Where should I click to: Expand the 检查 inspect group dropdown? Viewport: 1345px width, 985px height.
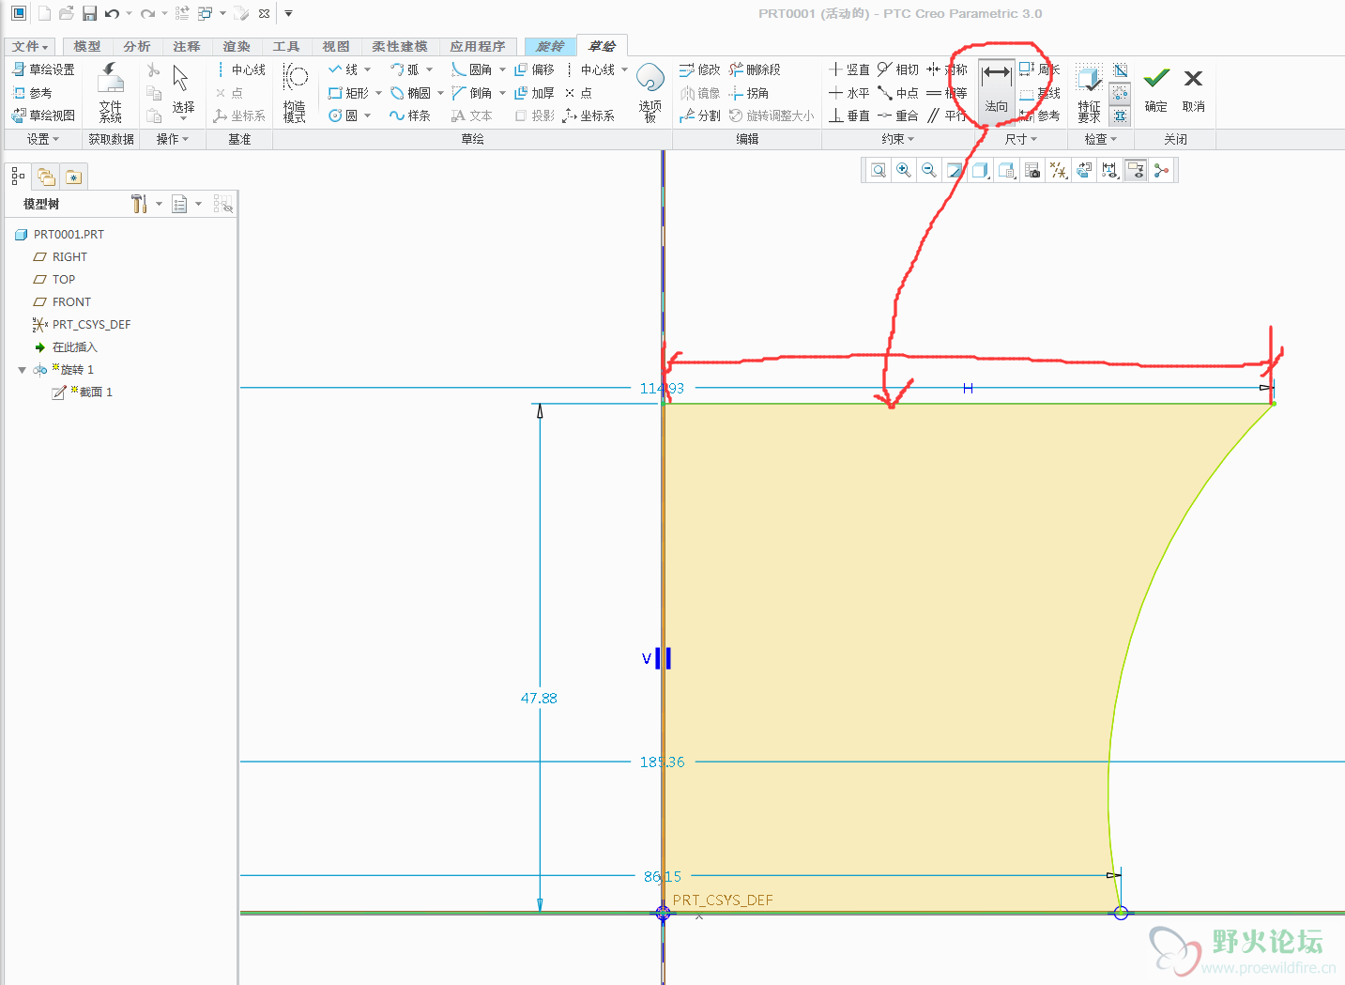tap(1101, 139)
